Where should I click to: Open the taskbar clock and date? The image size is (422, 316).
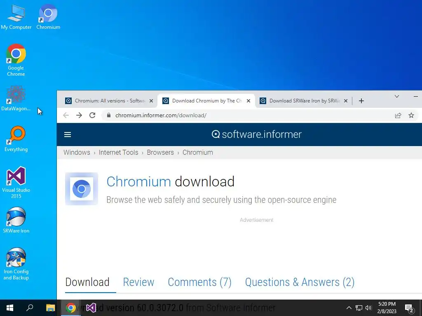(387, 308)
